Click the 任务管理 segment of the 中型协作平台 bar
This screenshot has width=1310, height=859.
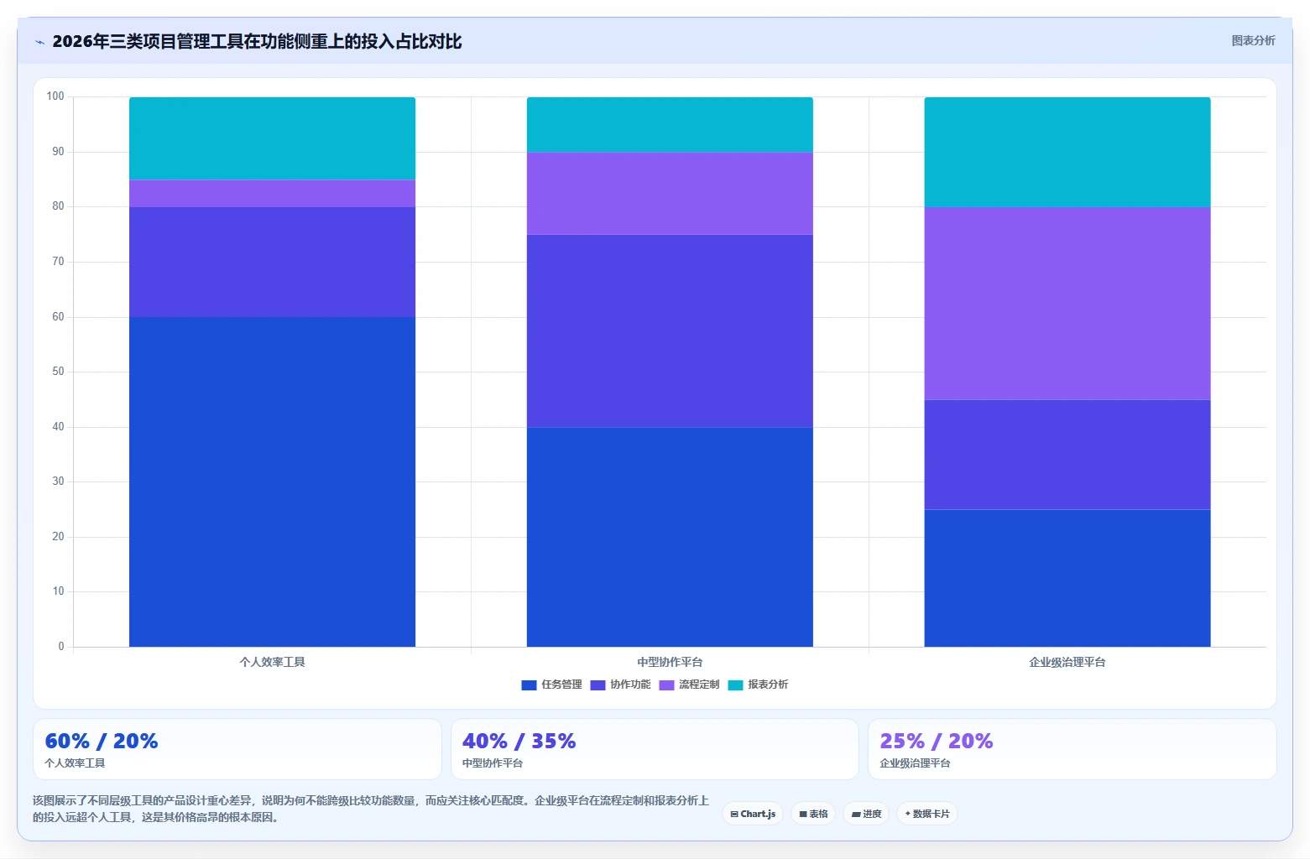tap(670, 537)
